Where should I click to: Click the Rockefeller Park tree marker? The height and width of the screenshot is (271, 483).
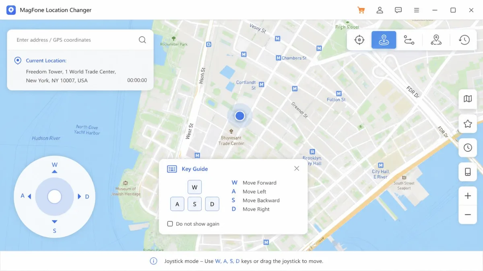[173, 39]
